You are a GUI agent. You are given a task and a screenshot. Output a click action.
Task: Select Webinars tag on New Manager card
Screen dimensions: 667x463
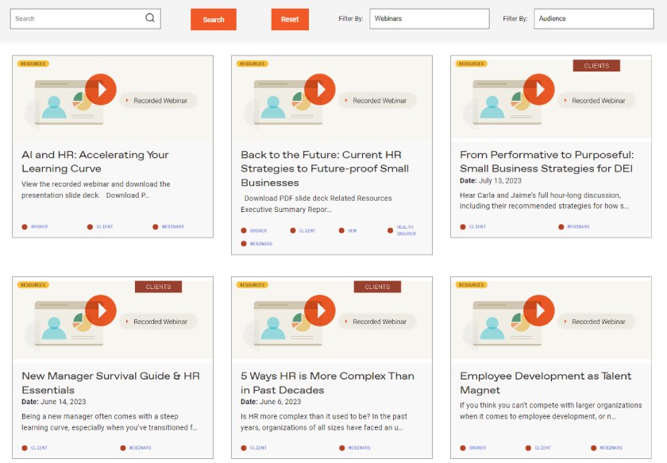coord(136,448)
